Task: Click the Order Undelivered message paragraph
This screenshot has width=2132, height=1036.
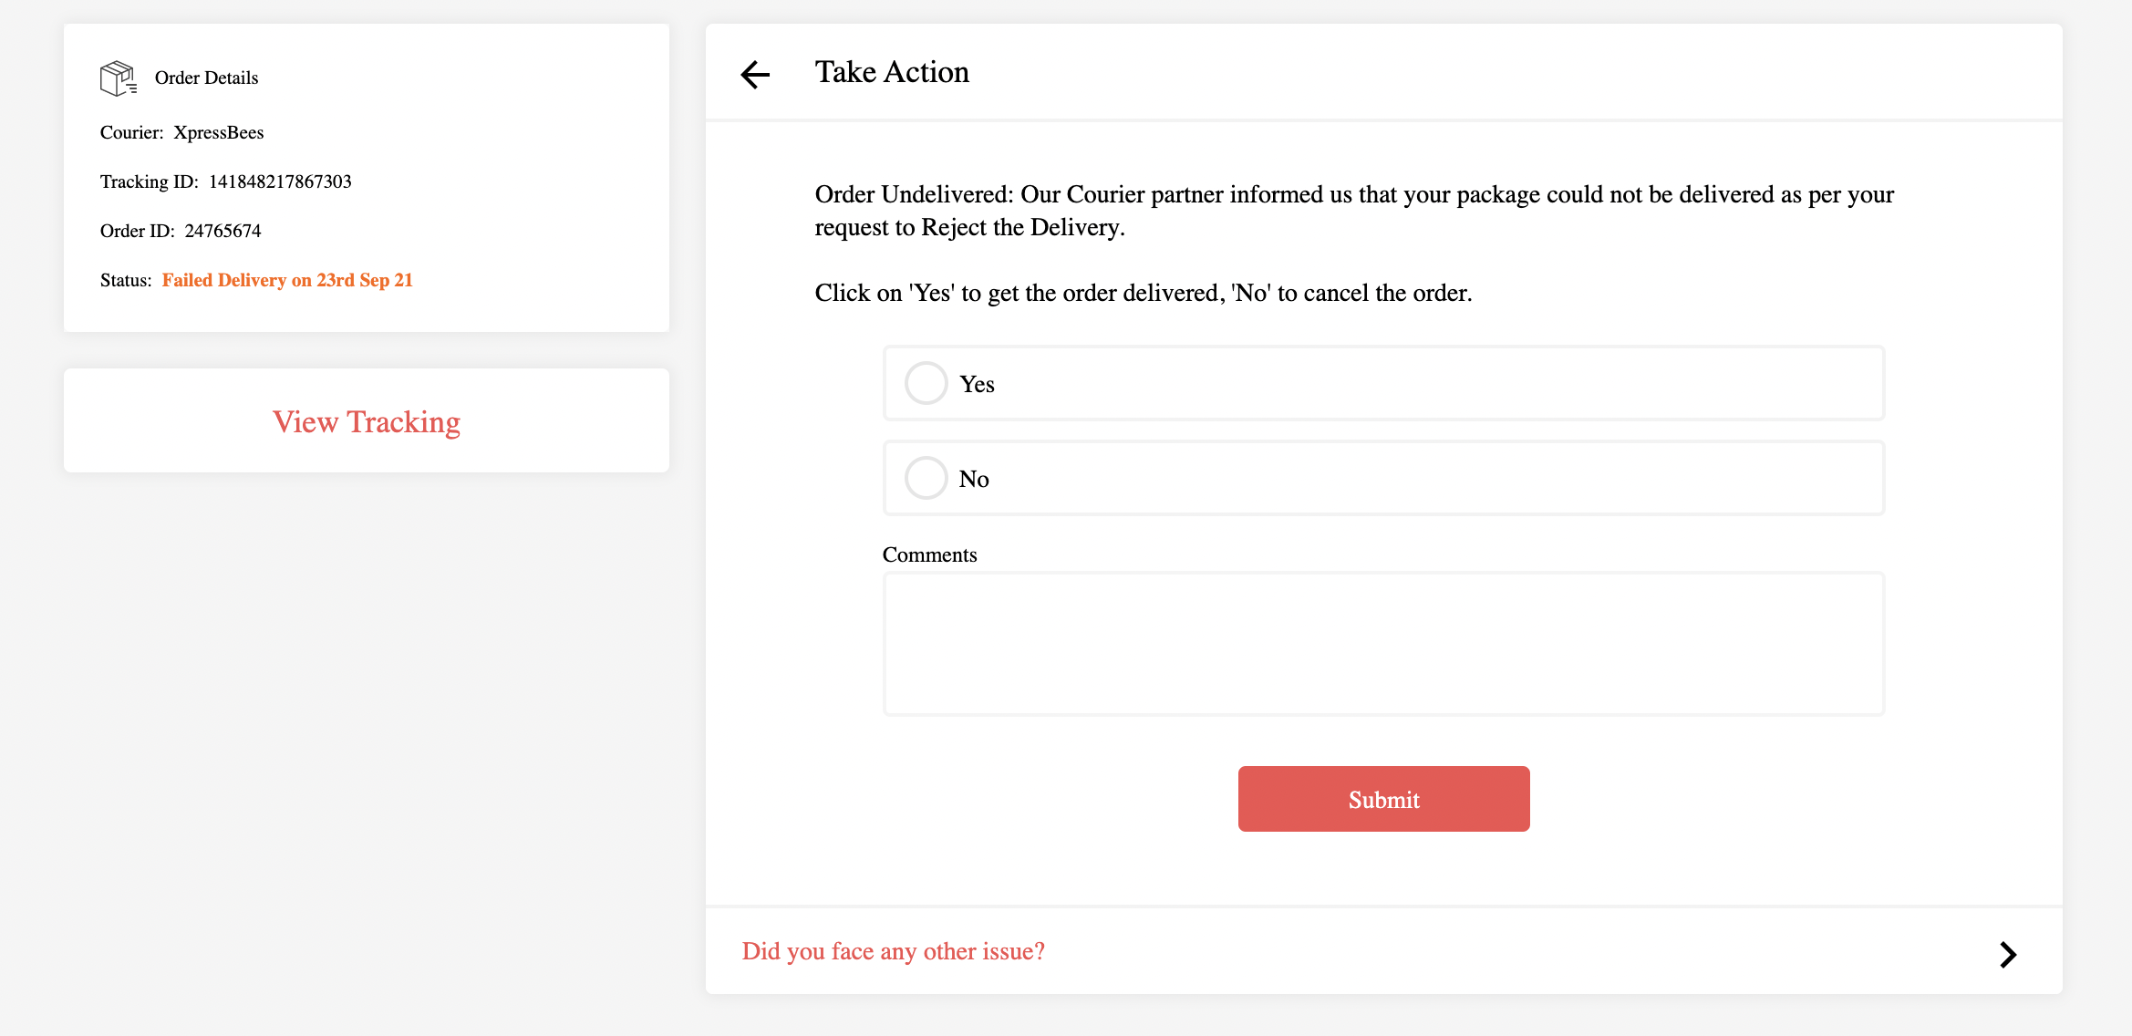Action: (x=1353, y=211)
